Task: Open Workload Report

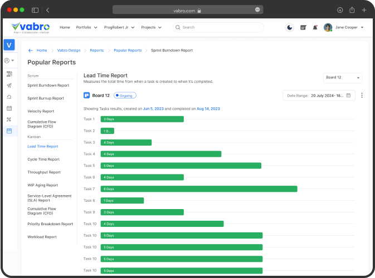Action: pyautogui.click(x=42, y=237)
